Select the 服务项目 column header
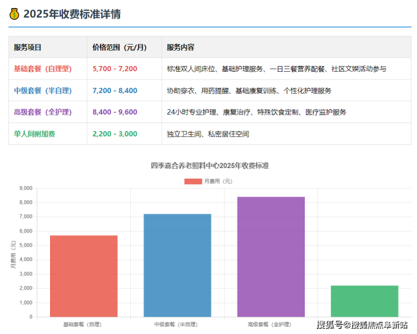The width and height of the screenshot is (417, 334). (x=28, y=47)
